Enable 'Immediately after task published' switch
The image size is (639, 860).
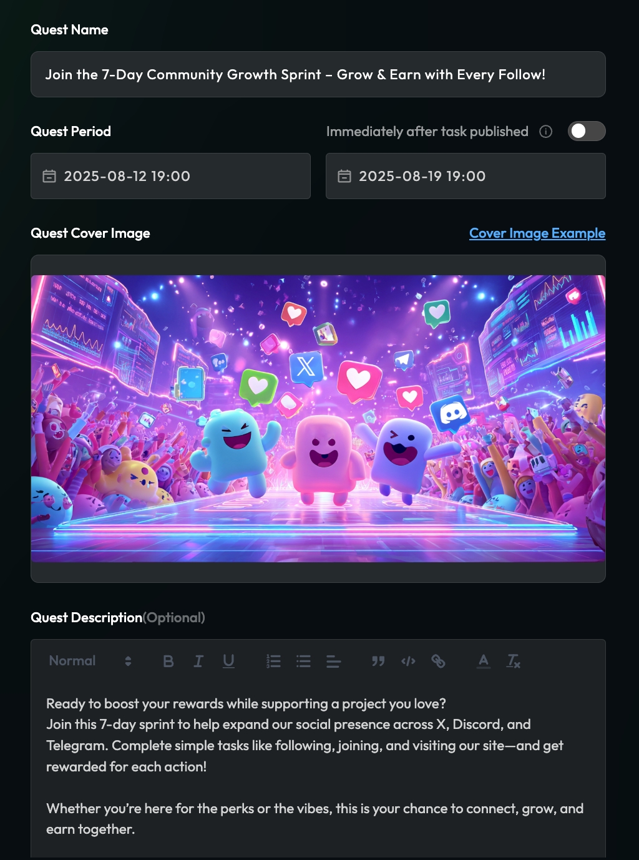click(x=587, y=131)
